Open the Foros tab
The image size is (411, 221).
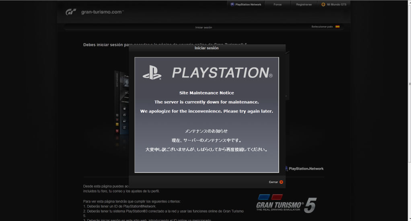coord(277,4)
